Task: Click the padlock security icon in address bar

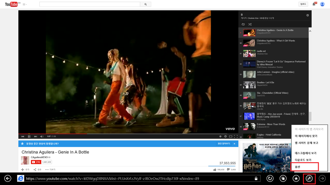Action: (x=256, y=178)
